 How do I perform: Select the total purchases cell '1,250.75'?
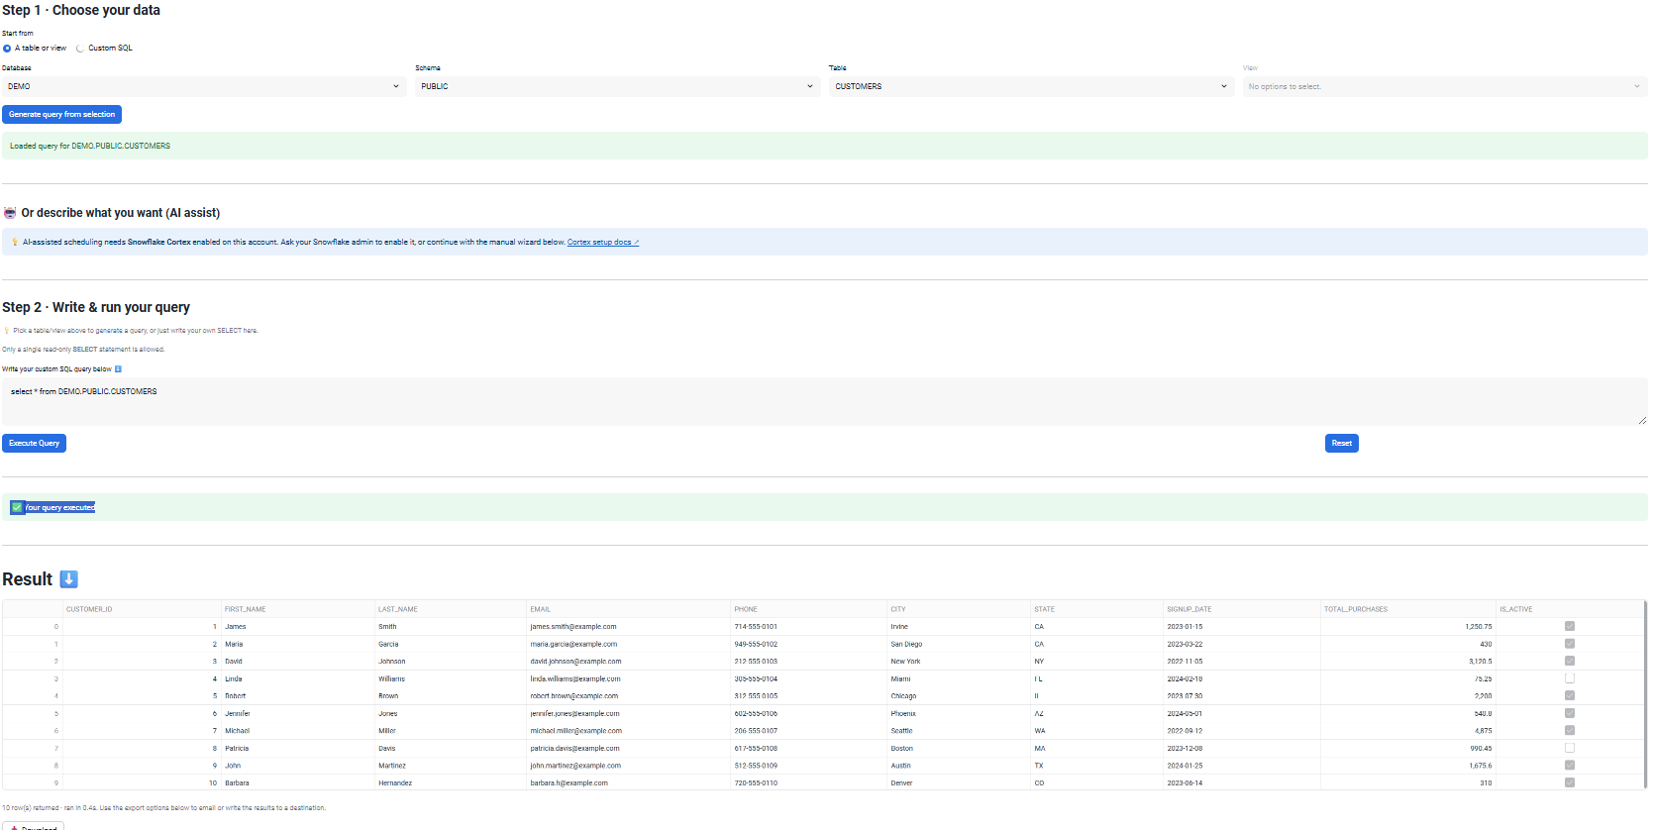click(1408, 626)
